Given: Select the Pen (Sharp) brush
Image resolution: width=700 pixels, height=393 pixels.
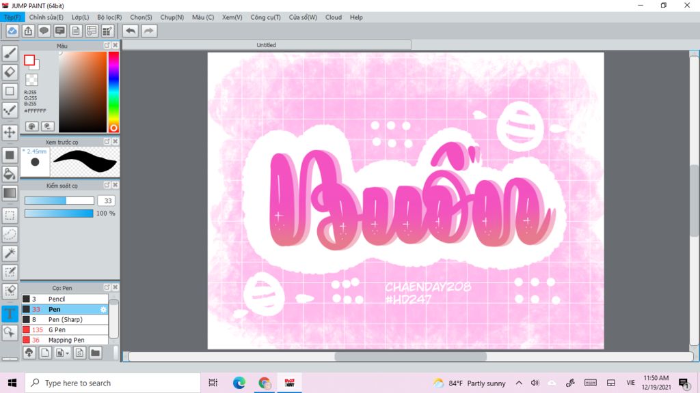Looking at the screenshot, I should pos(65,319).
